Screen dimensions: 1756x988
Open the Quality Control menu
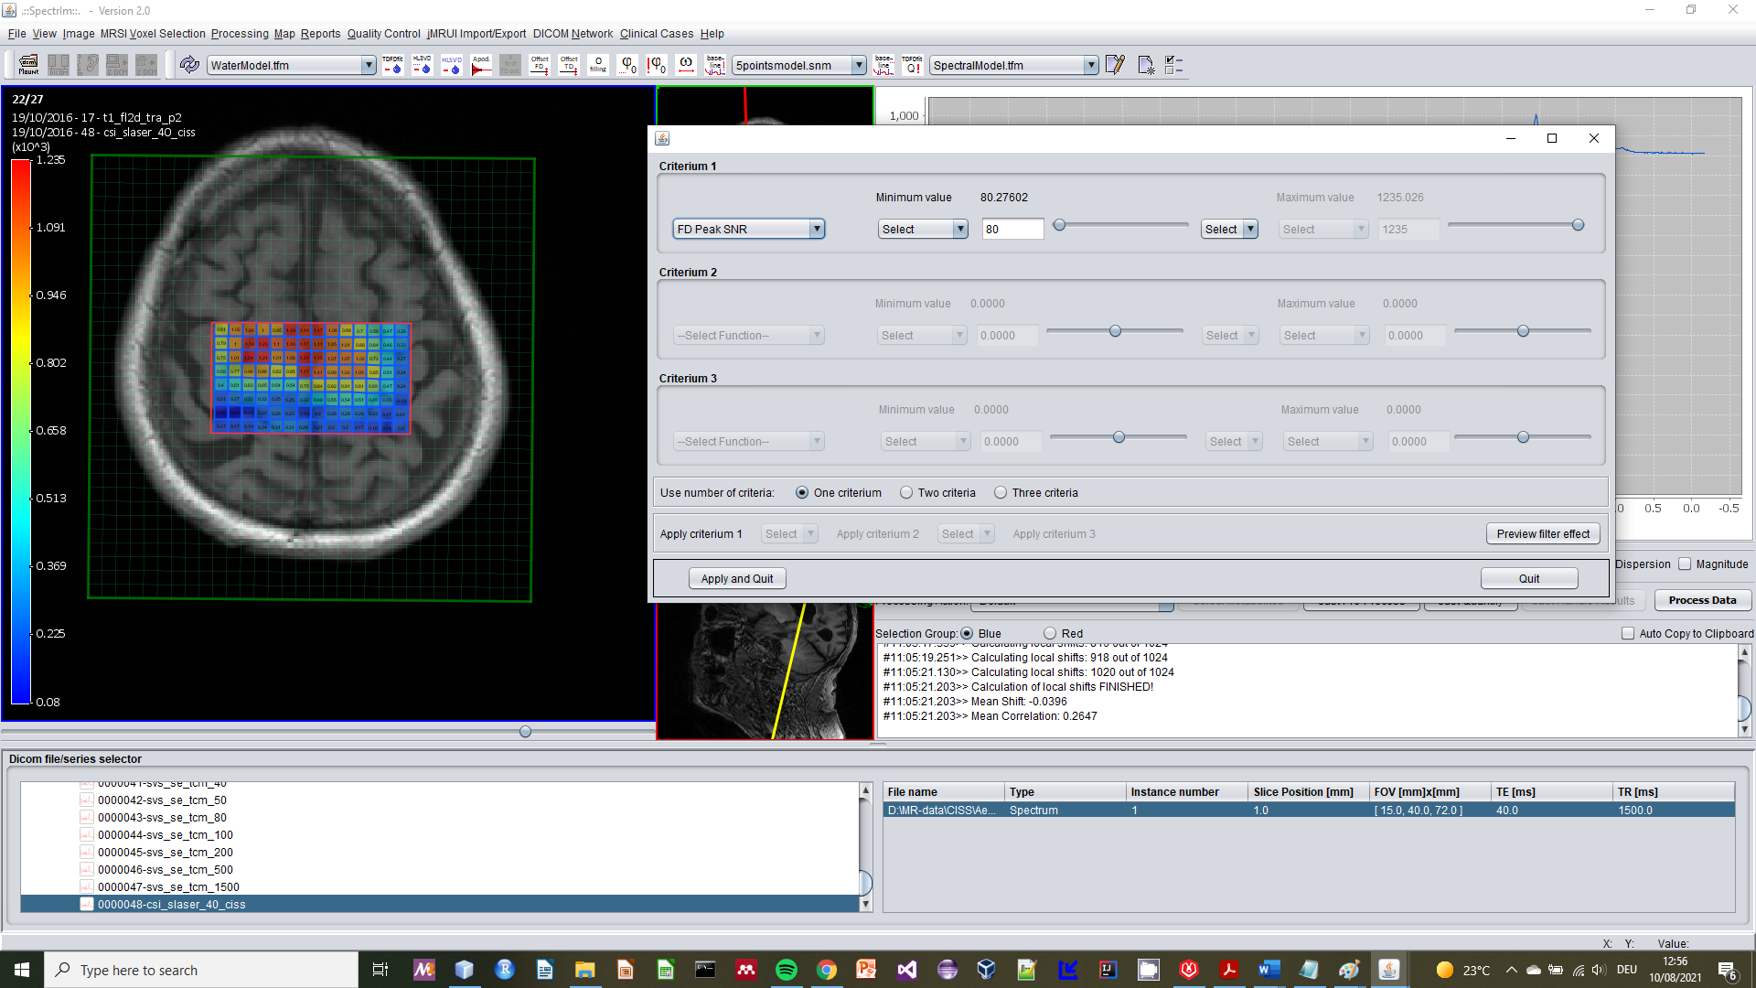(x=383, y=34)
